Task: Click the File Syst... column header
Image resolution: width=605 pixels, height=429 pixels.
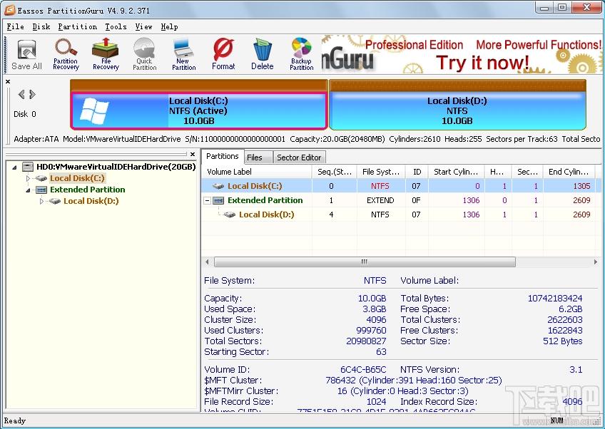Action: click(381, 172)
